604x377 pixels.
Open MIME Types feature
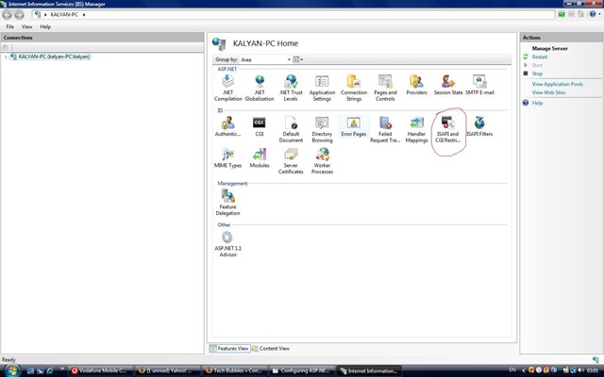(227, 158)
